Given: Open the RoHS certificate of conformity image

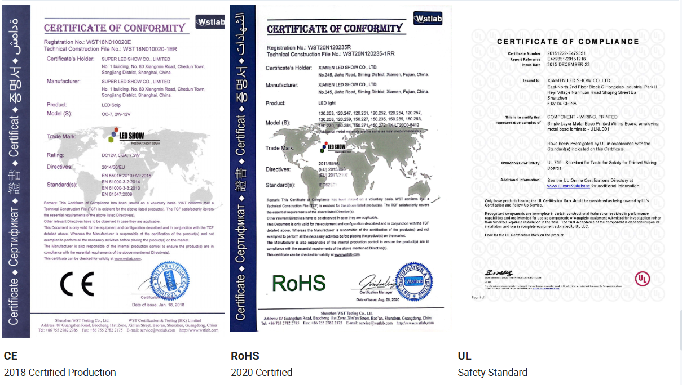Looking at the screenshot, I should coord(341,168).
